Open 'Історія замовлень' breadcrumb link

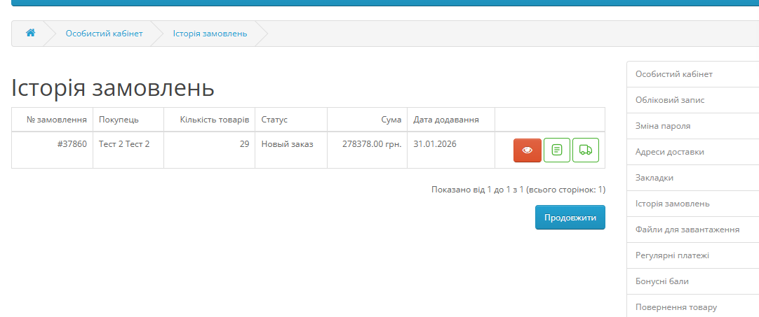tap(210, 34)
